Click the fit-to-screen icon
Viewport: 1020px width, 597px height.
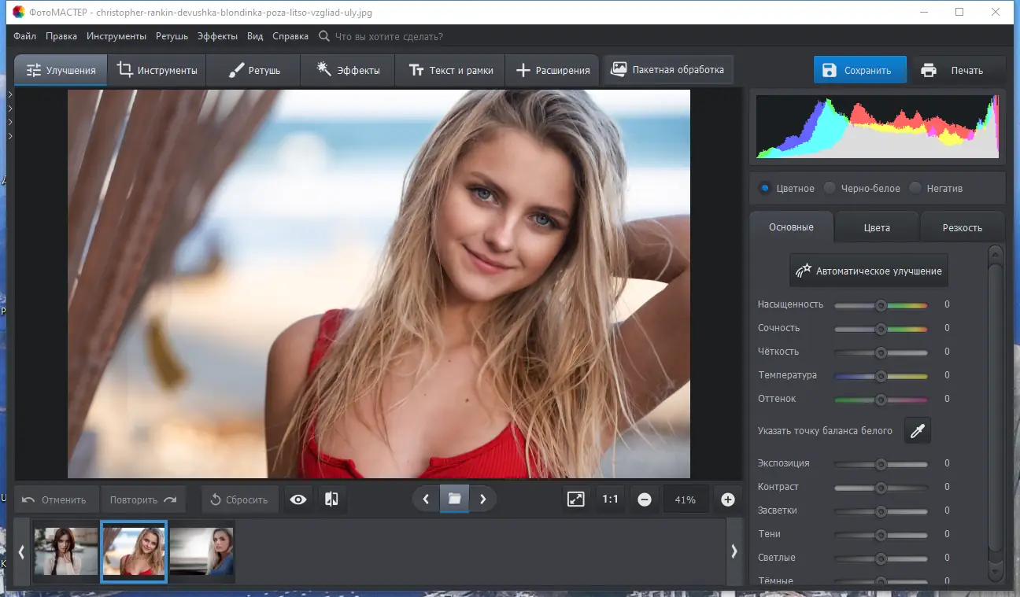pyautogui.click(x=576, y=499)
